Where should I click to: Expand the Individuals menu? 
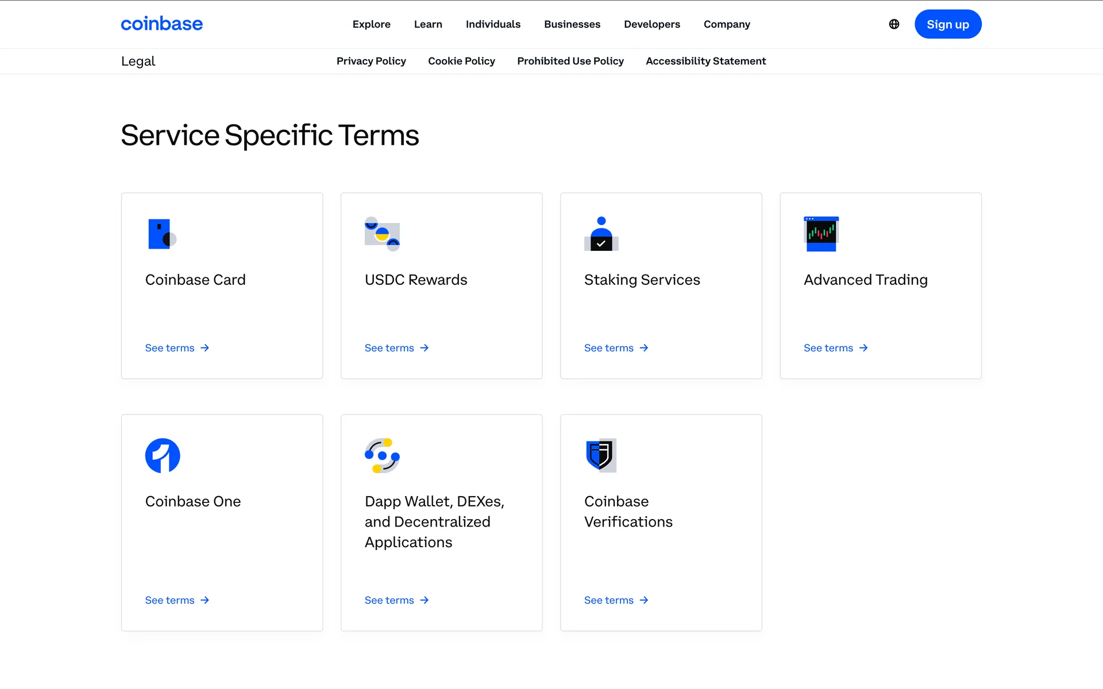point(493,24)
